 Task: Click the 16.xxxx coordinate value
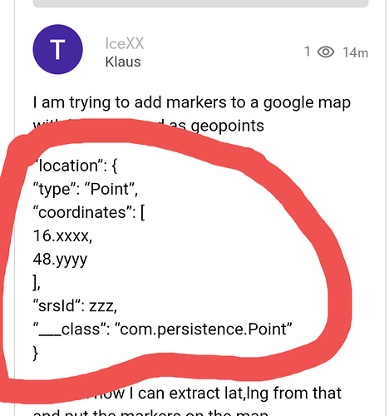click(x=62, y=236)
